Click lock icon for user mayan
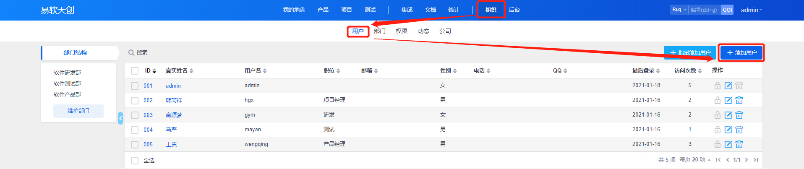This screenshot has width=804, height=169. click(718, 130)
